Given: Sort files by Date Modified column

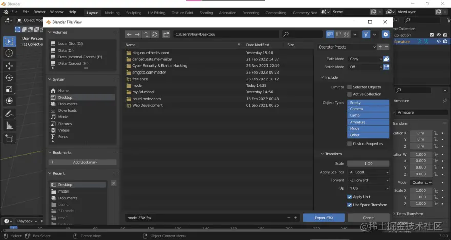Looking at the screenshot, I should pyautogui.click(x=257, y=45).
